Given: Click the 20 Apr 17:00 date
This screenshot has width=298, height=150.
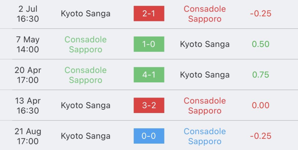Looking at the screenshot, I should (28, 75).
